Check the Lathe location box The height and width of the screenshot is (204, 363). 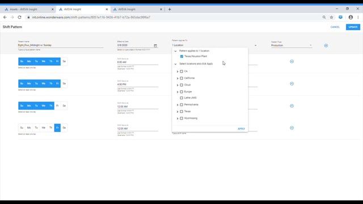[x=181, y=98]
